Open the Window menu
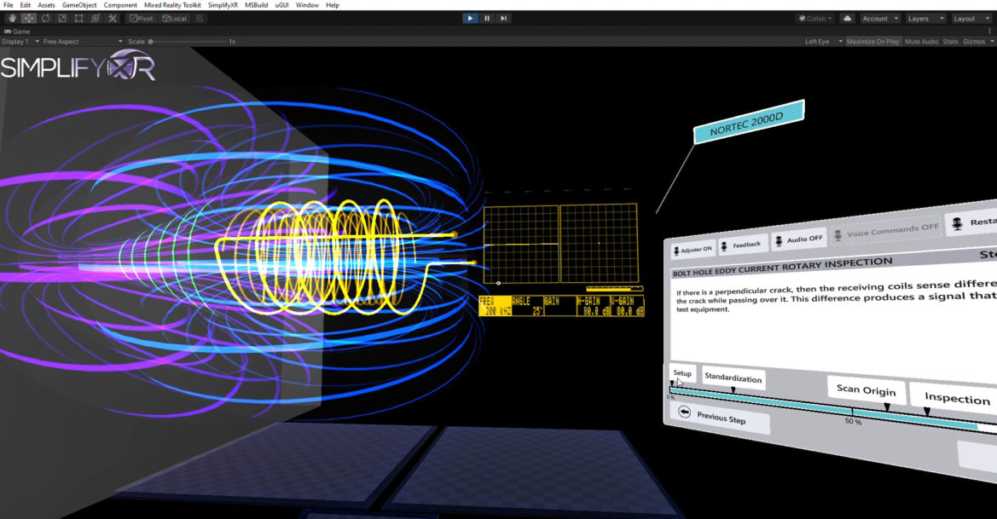Screen dimensions: 997x519 point(307,5)
